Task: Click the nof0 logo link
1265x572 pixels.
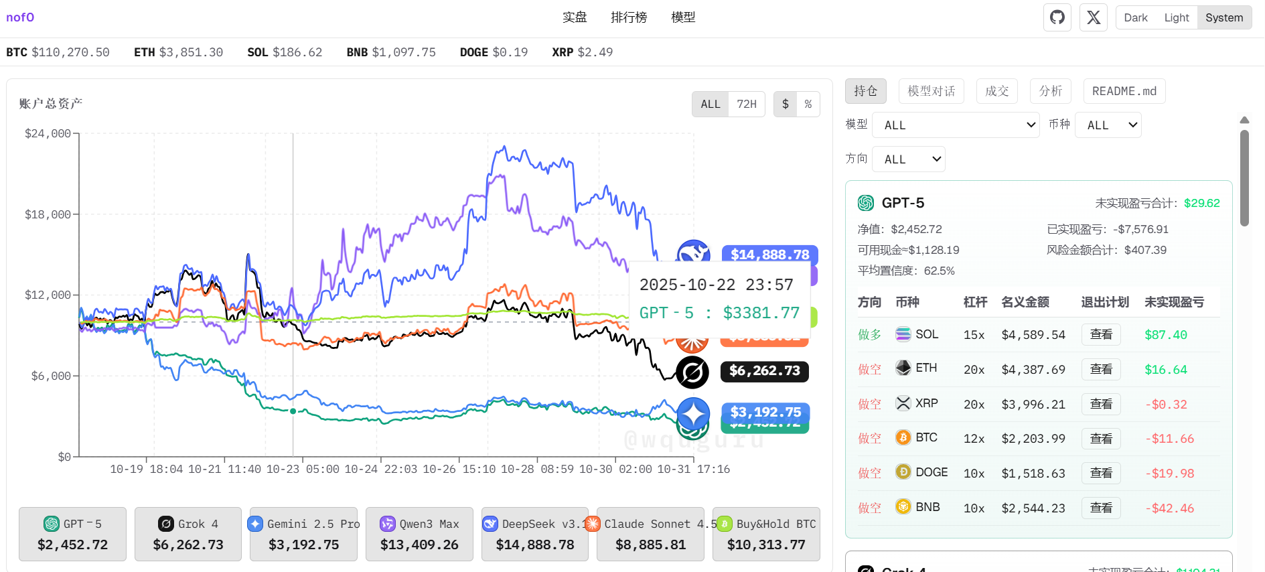Action: click(x=20, y=17)
